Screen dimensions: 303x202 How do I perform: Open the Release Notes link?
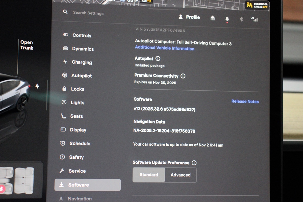245,102
